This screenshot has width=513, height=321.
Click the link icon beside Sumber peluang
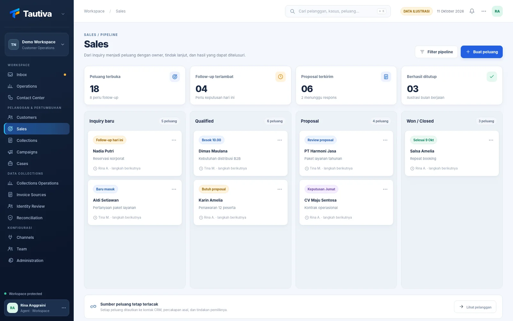tap(93, 307)
